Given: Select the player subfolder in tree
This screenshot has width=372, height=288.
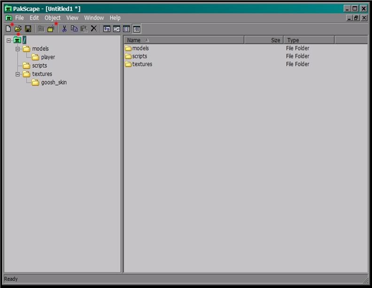Looking at the screenshot, I should [48, 57].
